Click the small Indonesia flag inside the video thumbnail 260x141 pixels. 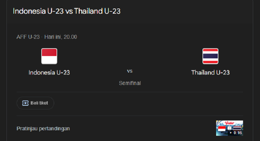222,129
